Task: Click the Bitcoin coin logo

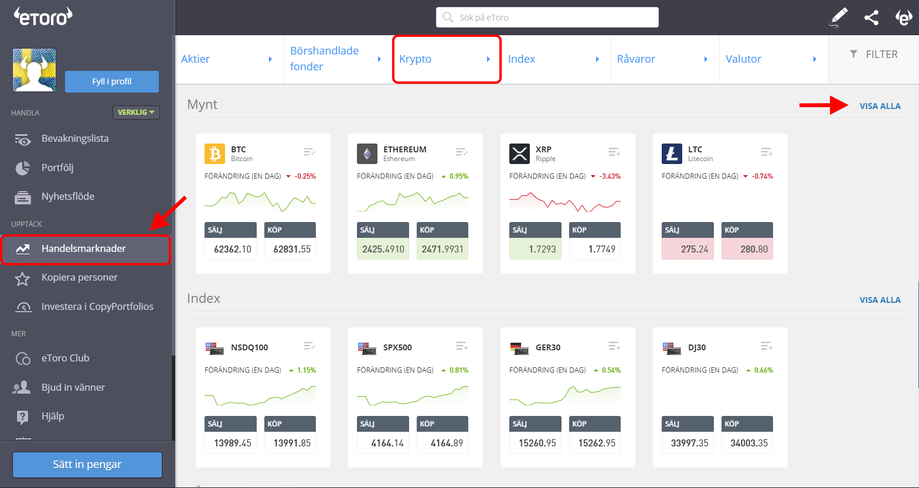Action: (215, 154)
